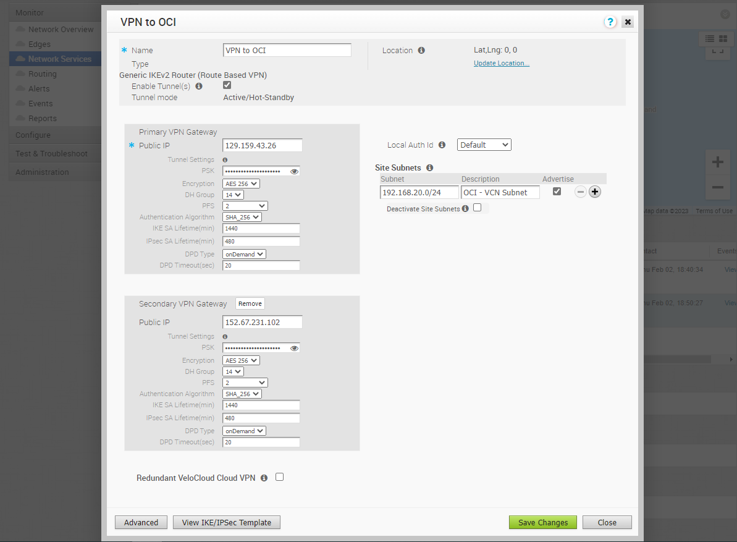Image resolution: width=737 pixels, height=542 pixels.
Task: Click the Advanced button
Action: pos(141,522)
